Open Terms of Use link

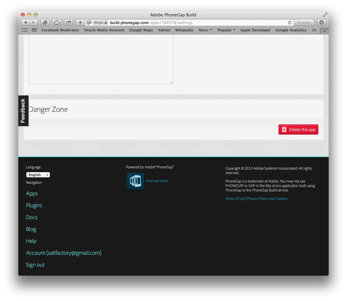(x=235, y=198)
